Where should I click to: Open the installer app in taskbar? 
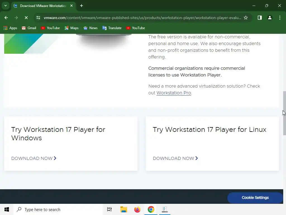[165, 209]
